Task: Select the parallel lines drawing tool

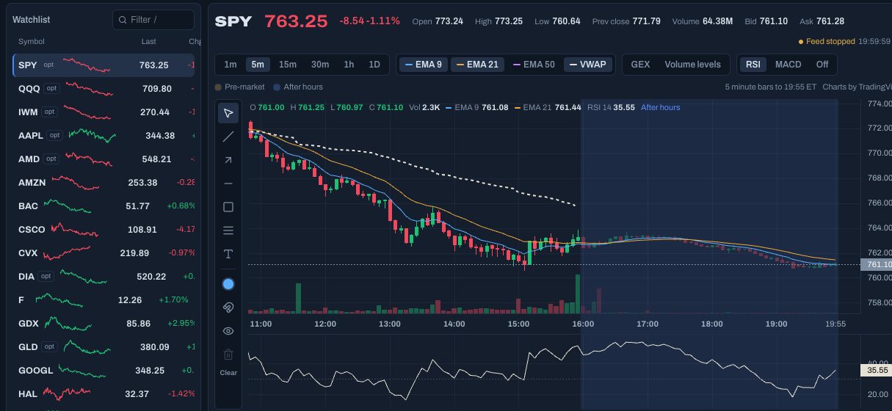Action: click(228, 230)
